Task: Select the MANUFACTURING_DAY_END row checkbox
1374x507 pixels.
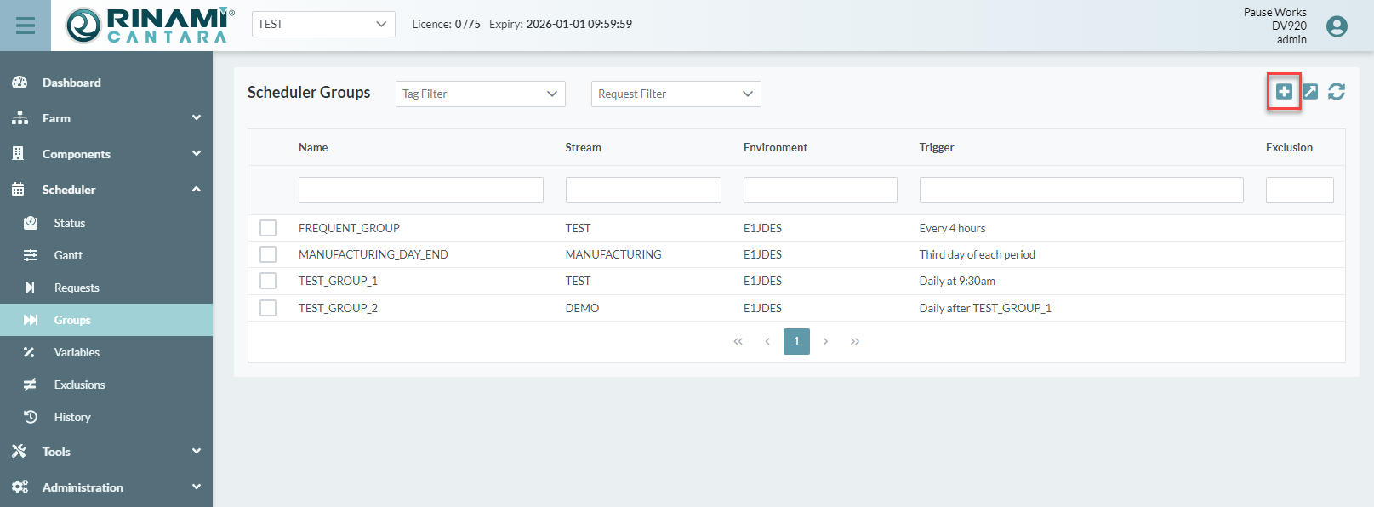Action: tap(268, 254)
